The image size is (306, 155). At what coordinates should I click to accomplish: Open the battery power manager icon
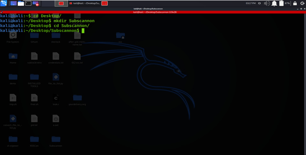tap(281, 3)
